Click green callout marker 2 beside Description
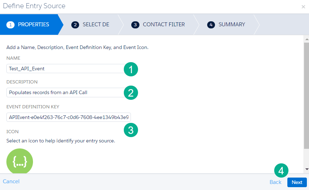 pyautogui.click(x=131, y=93)
